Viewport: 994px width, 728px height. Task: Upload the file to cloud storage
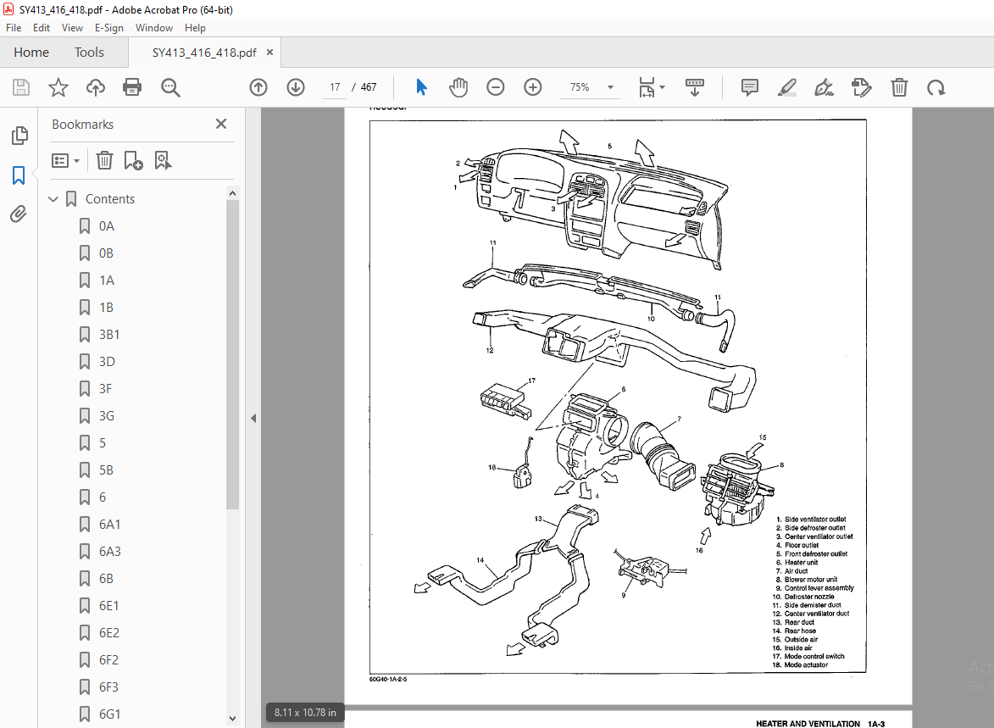tap(95, 87)
